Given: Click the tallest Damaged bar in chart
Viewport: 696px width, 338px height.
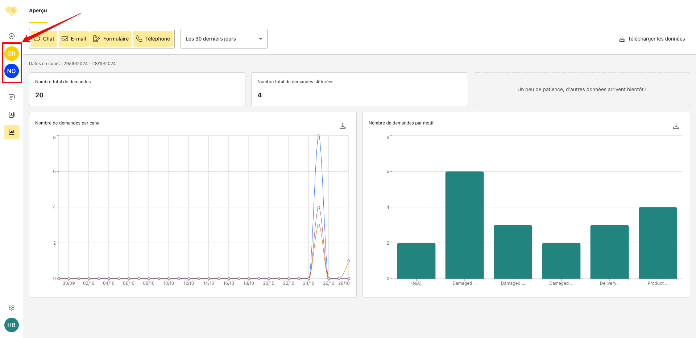Looking at the screenshot, I should [x=464, y=224].
